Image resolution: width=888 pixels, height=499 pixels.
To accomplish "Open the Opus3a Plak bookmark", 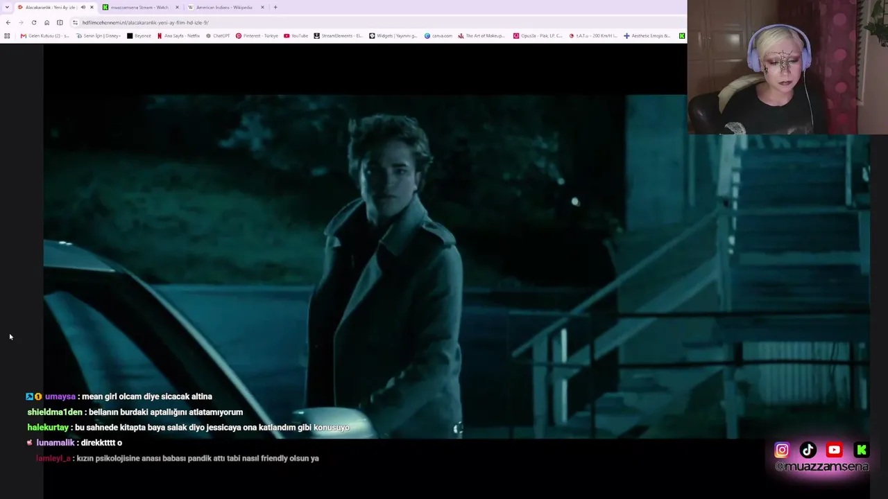I will point(538,36).
